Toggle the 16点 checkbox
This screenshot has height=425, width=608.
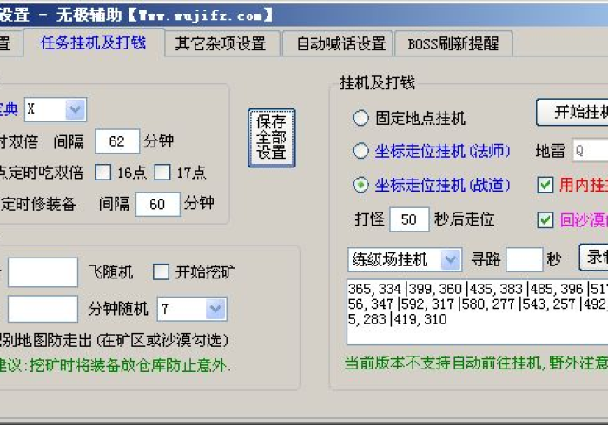[x=103, y=172]
